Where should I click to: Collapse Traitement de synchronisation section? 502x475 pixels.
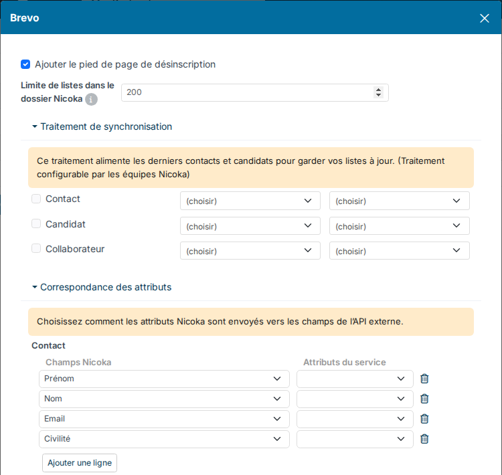pyautogui.click(x=102, y=126)
